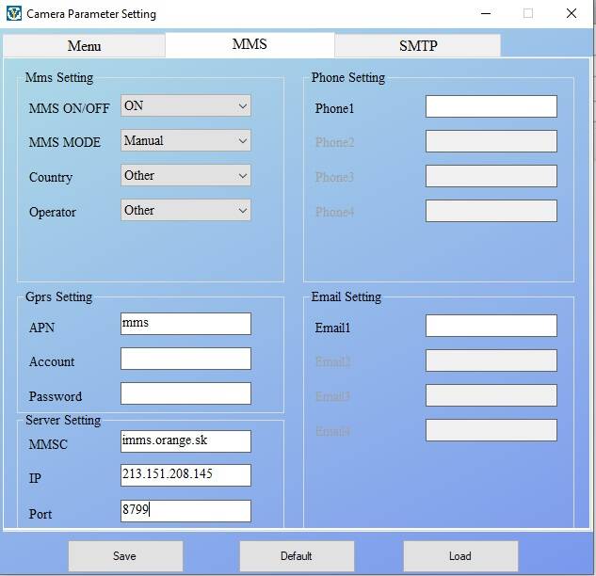Switch to the Menu tab
The image size is (596, 576).
coord(84,46)
